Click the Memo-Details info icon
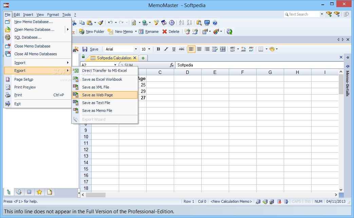This screenshot has height=218, width=354. tap(348, 66)
